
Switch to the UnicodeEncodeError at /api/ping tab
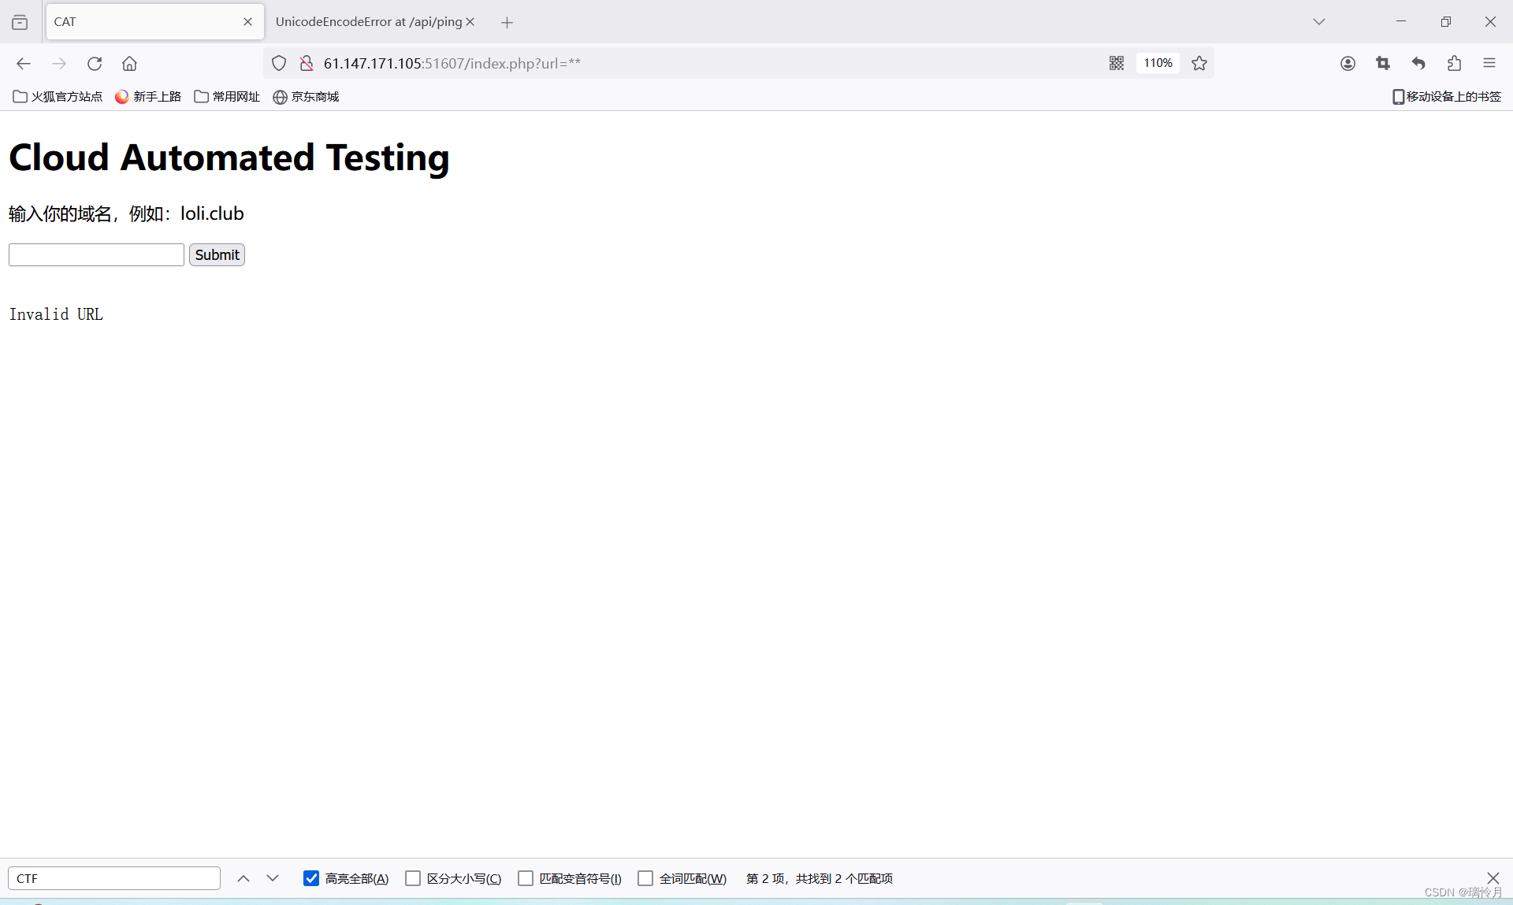[x=368, y=22]
